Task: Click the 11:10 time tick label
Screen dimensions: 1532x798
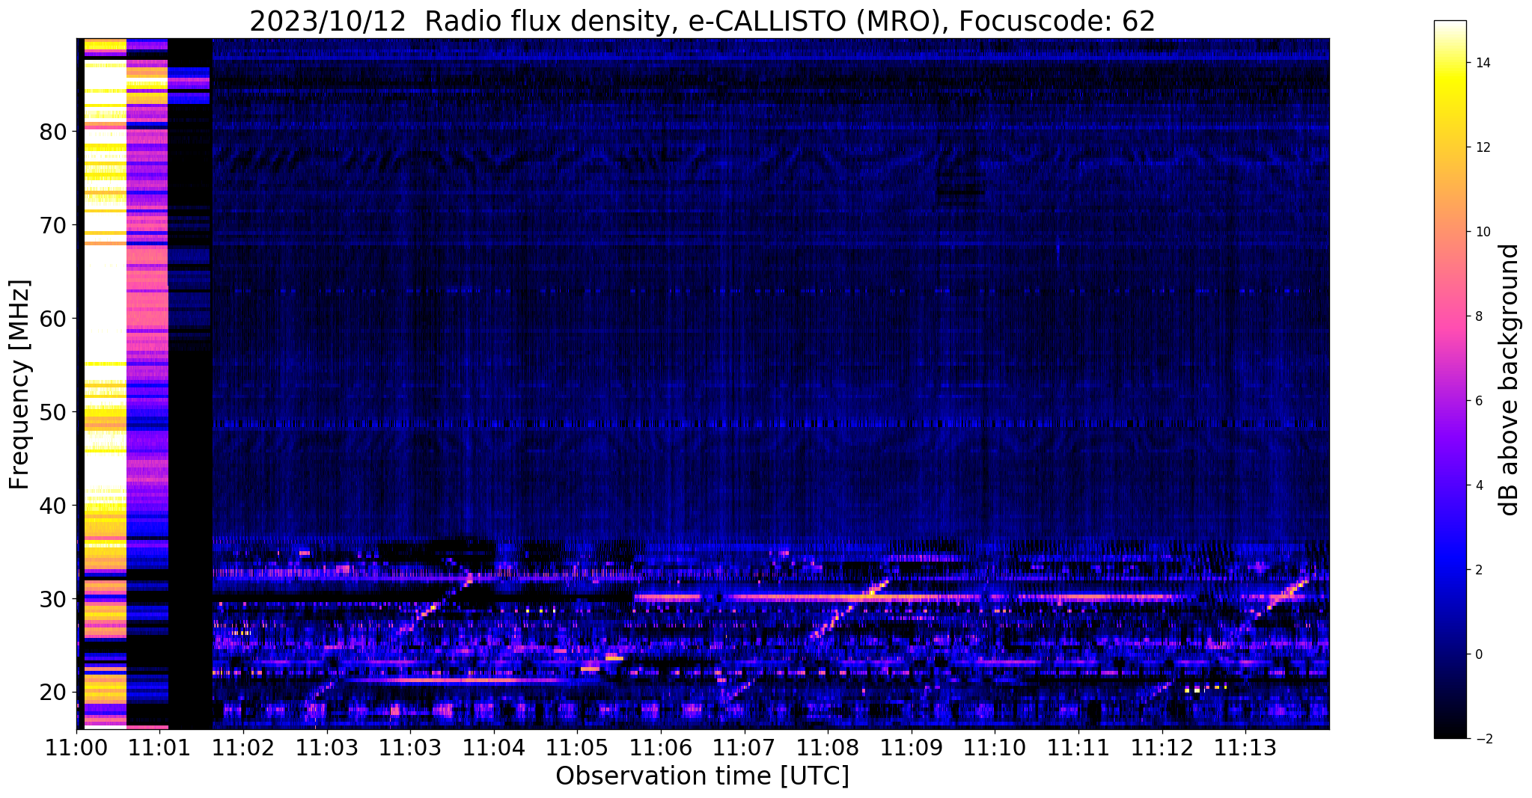Action: (995, 747)
